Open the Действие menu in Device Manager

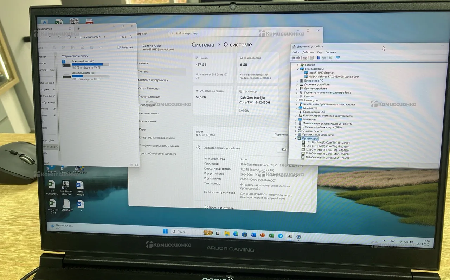click(x=308, y=52)
